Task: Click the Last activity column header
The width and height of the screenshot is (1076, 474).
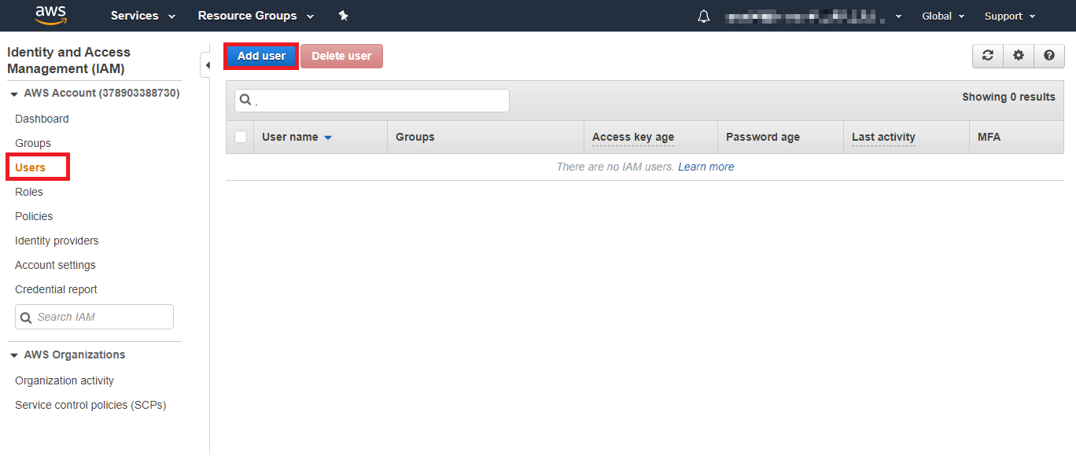Action: pos(883,137)
